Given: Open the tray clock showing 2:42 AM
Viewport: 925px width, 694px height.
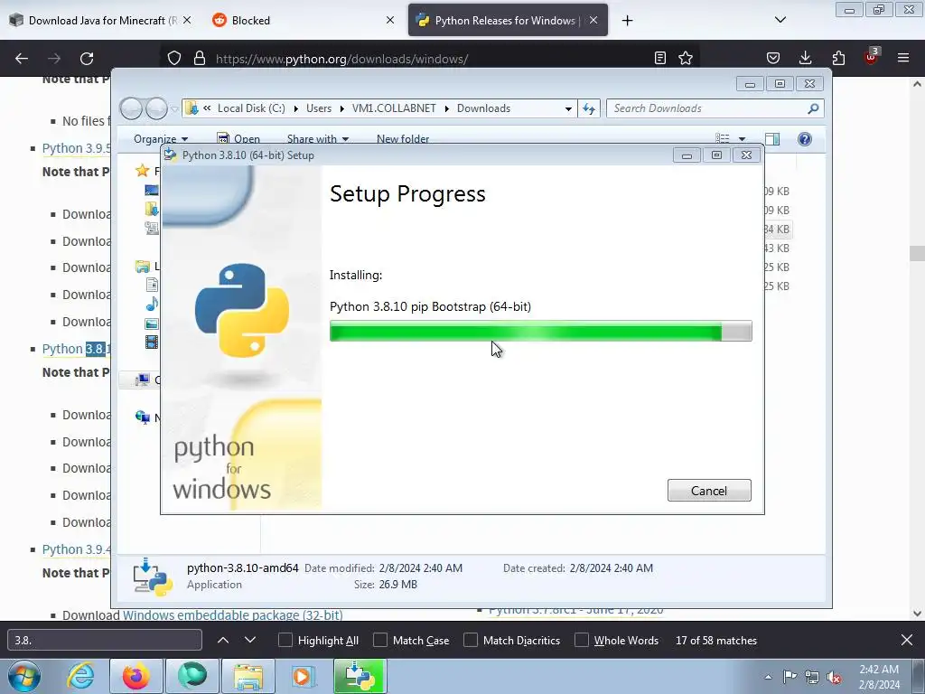Looking at the screenshot, I should click(x=879, y=677).
